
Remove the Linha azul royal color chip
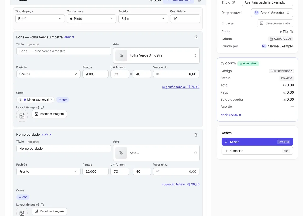(51, 100)
